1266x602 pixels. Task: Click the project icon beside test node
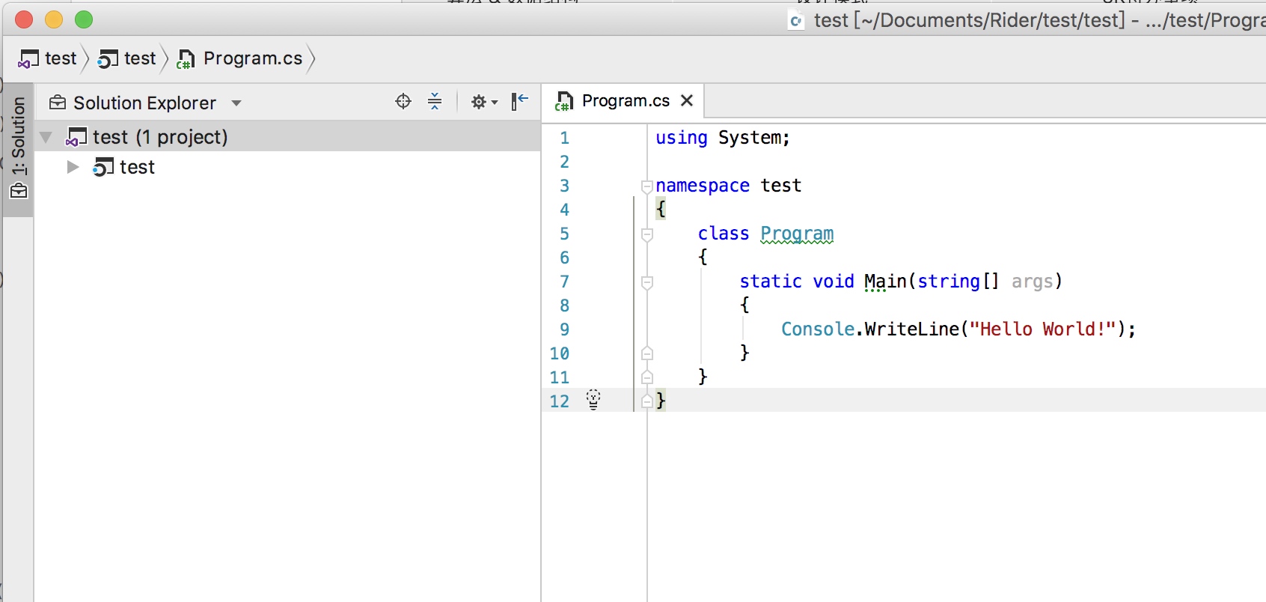click(103, 167)
